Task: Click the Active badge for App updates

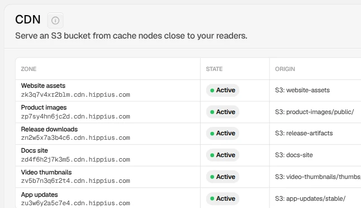Action: click(222, 198)
